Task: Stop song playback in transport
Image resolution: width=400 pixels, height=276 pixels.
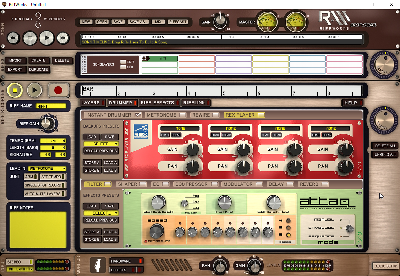Action: [30, 38]
